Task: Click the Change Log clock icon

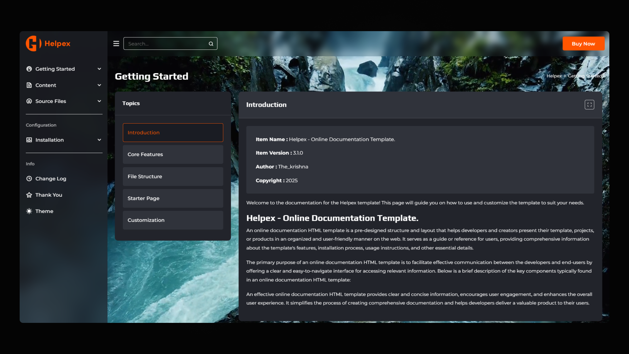Action: tap(29, 179)
